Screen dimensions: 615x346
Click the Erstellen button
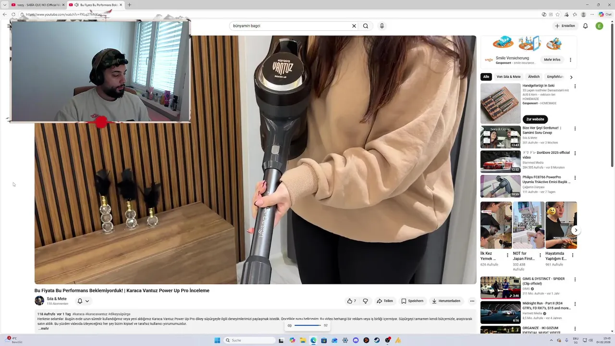tap(565, 26)
